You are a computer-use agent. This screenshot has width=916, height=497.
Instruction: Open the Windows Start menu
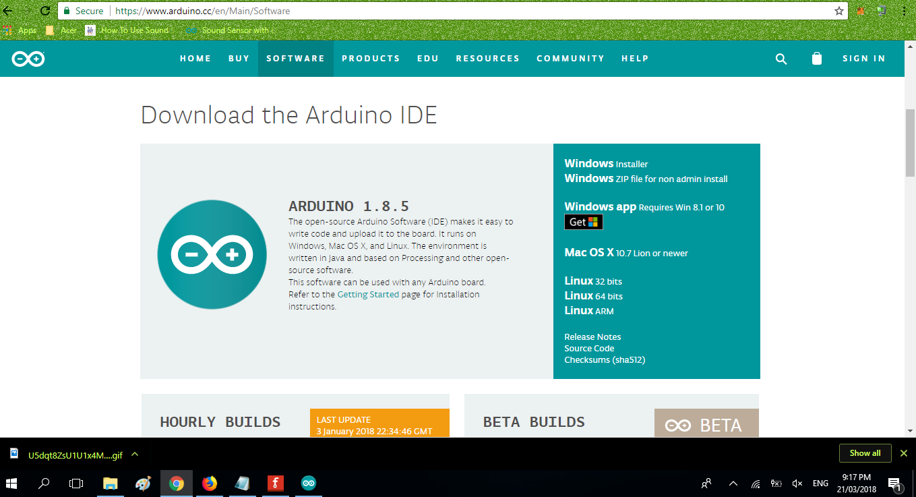(12, 483)
